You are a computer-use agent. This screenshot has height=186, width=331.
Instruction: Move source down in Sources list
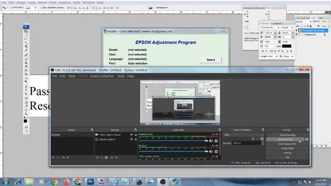116,157
